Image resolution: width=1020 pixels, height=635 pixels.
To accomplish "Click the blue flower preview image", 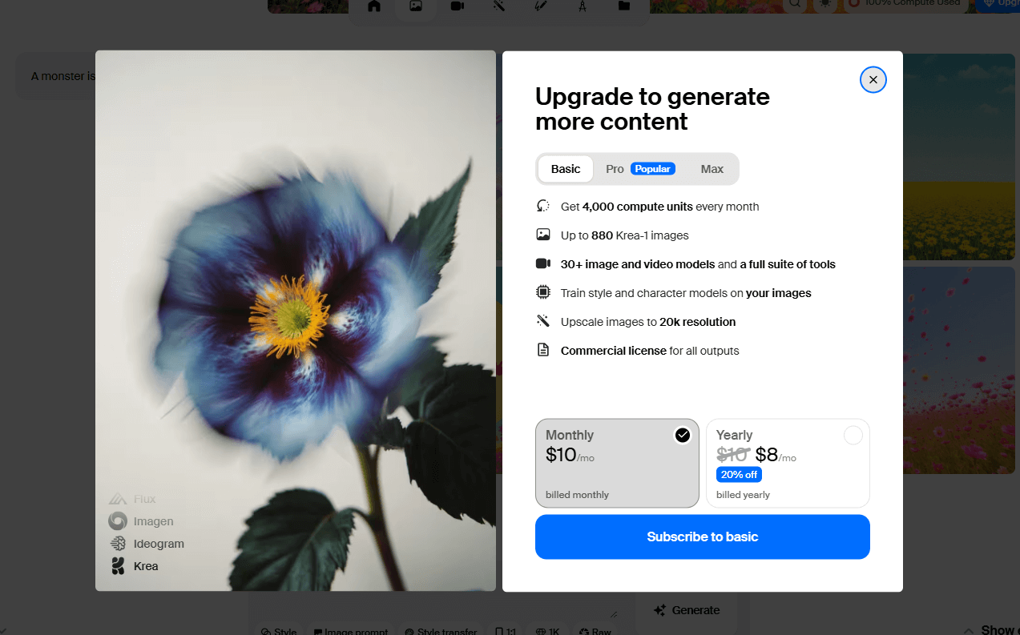I will coord(296,320).
